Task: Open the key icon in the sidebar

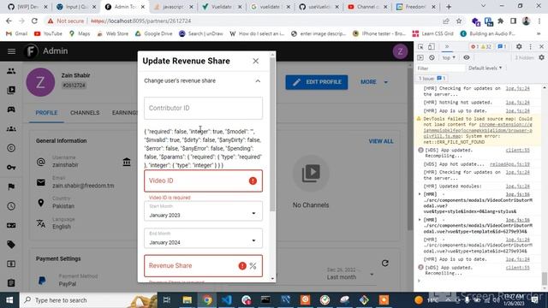Action: (11, 168)
